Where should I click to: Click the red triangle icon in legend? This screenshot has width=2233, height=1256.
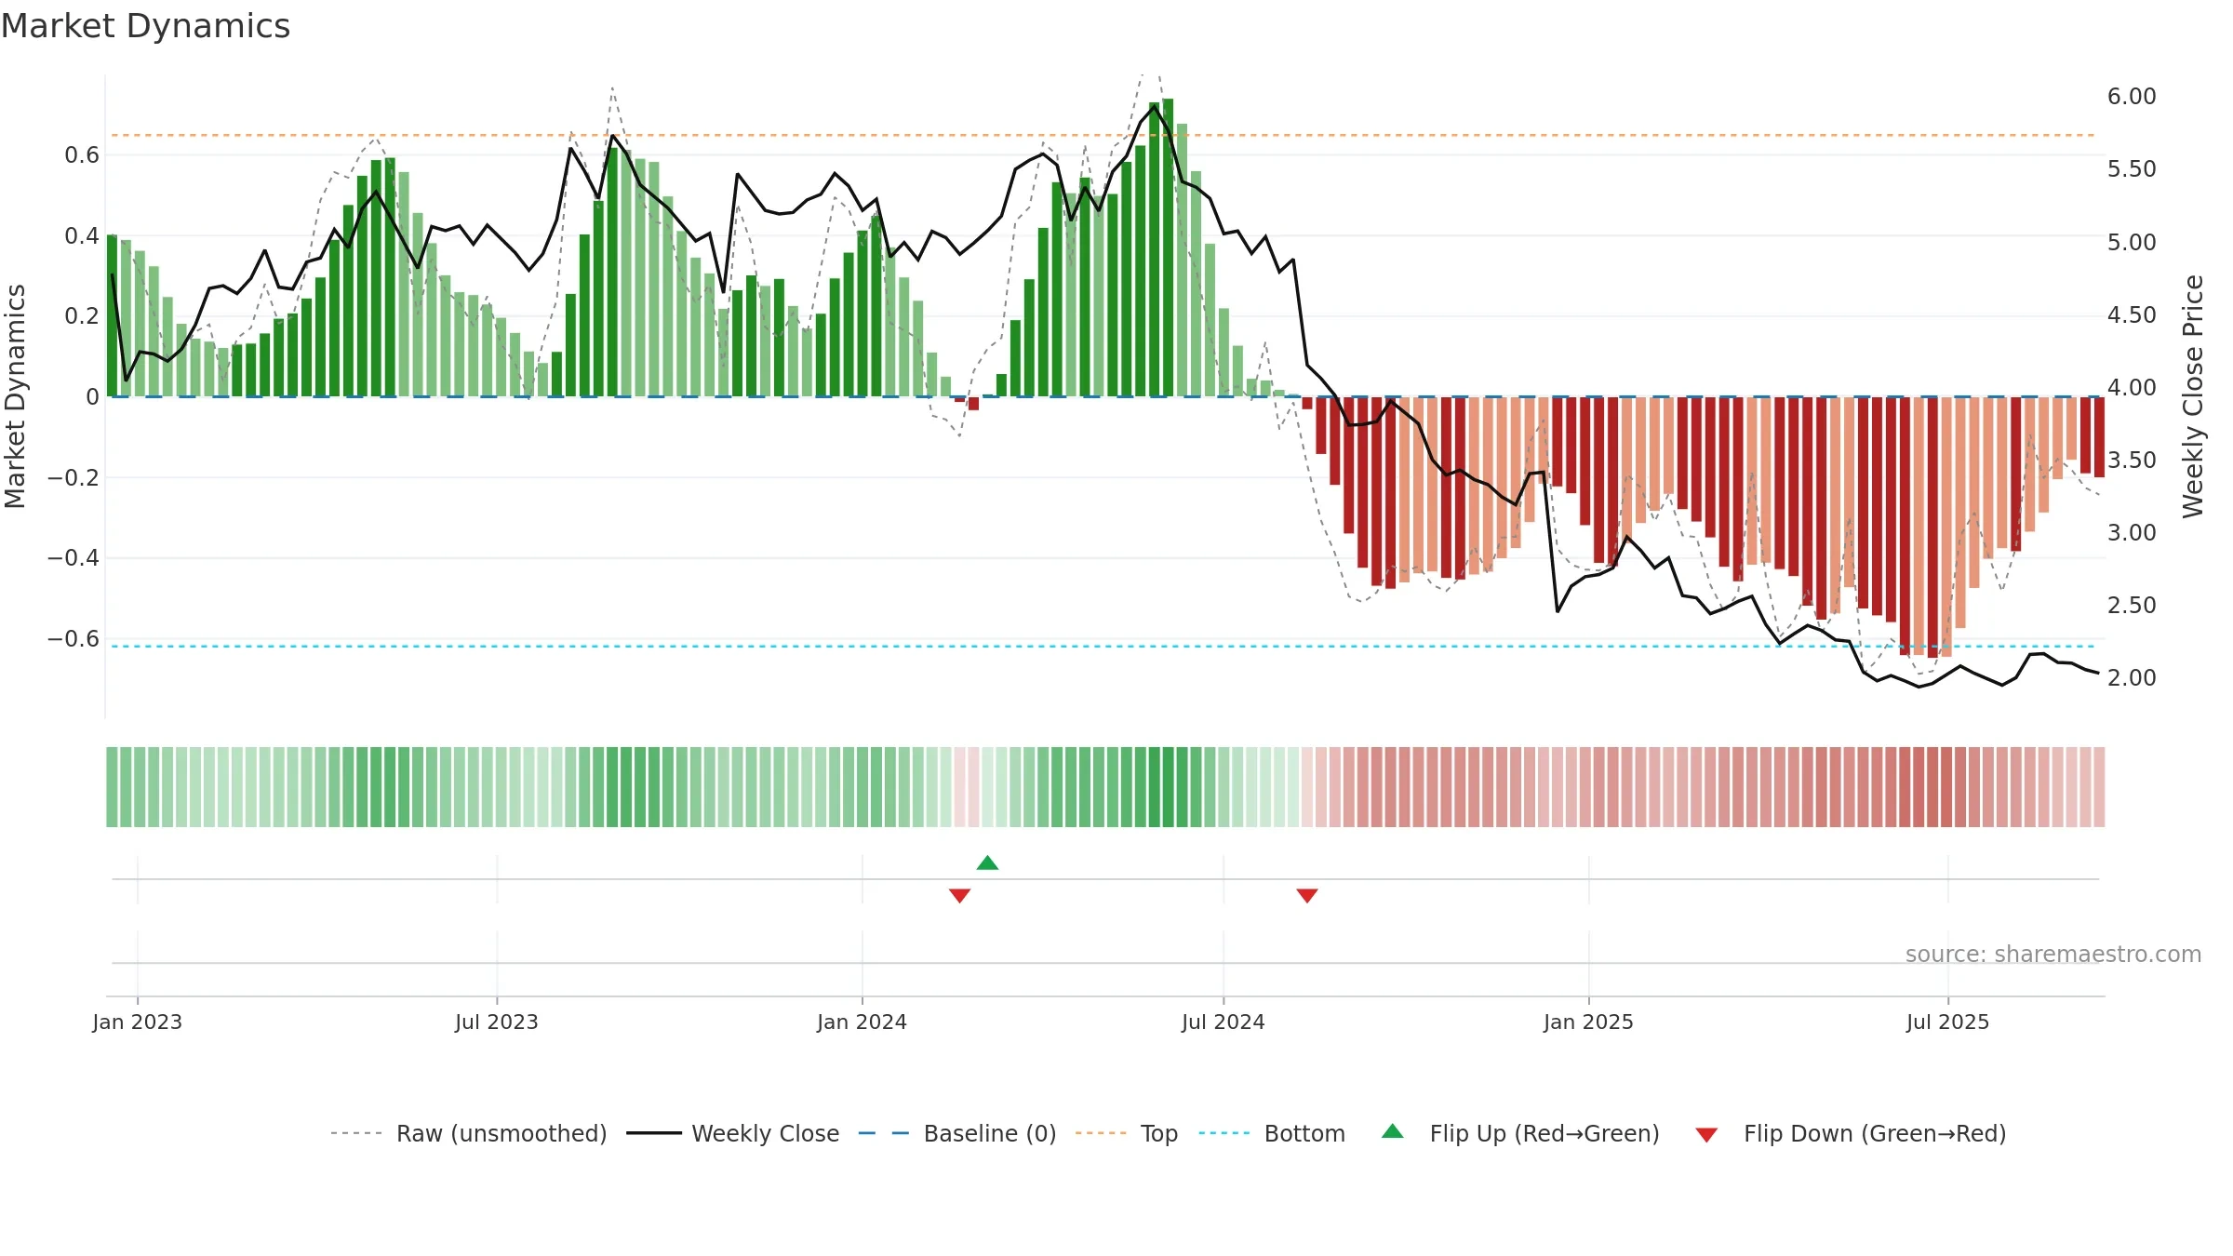click(x=1705, y=1135)
